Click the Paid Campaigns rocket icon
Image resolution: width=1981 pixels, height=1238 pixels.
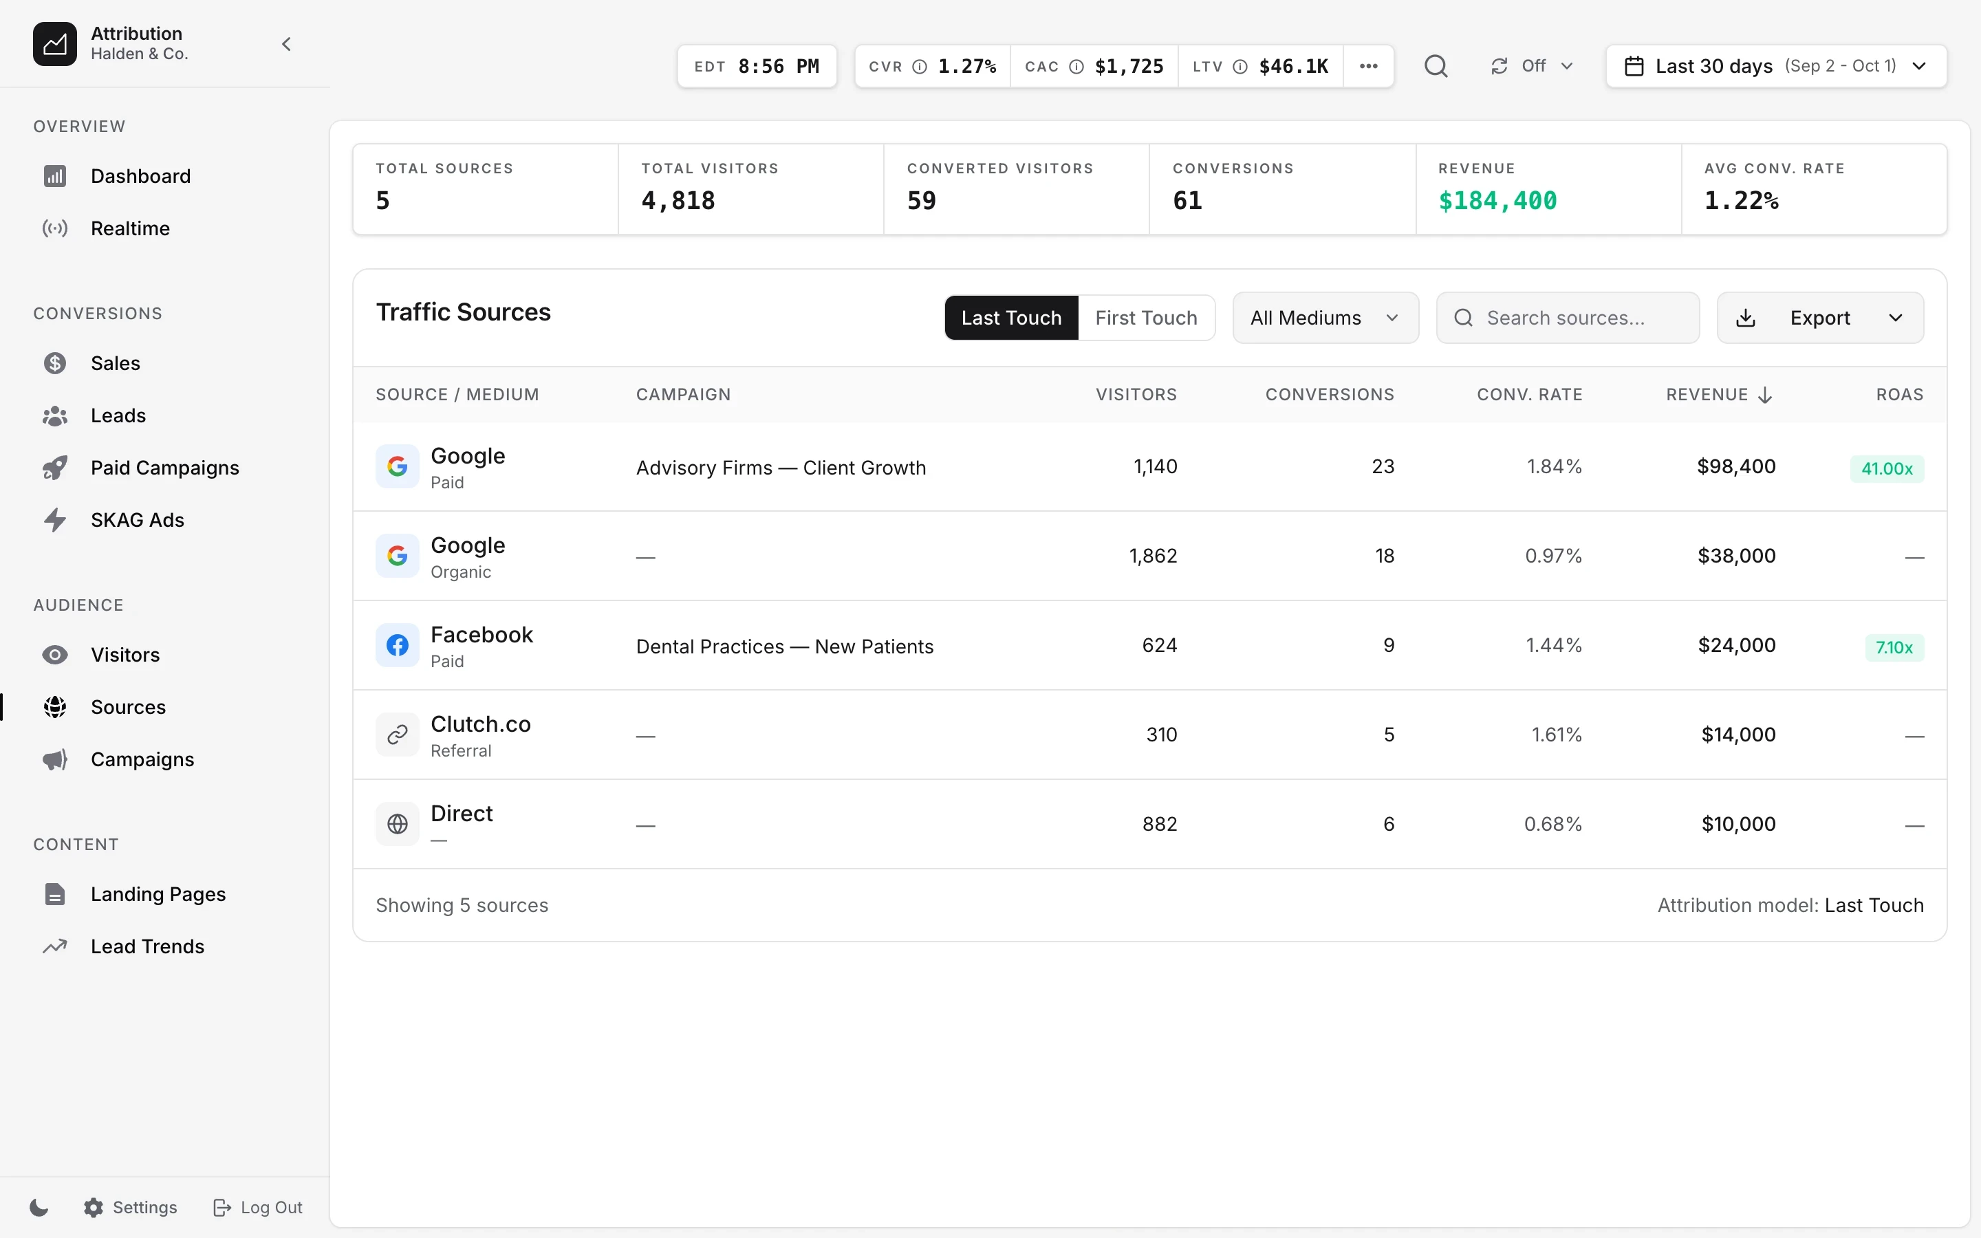tap(55, 468)
